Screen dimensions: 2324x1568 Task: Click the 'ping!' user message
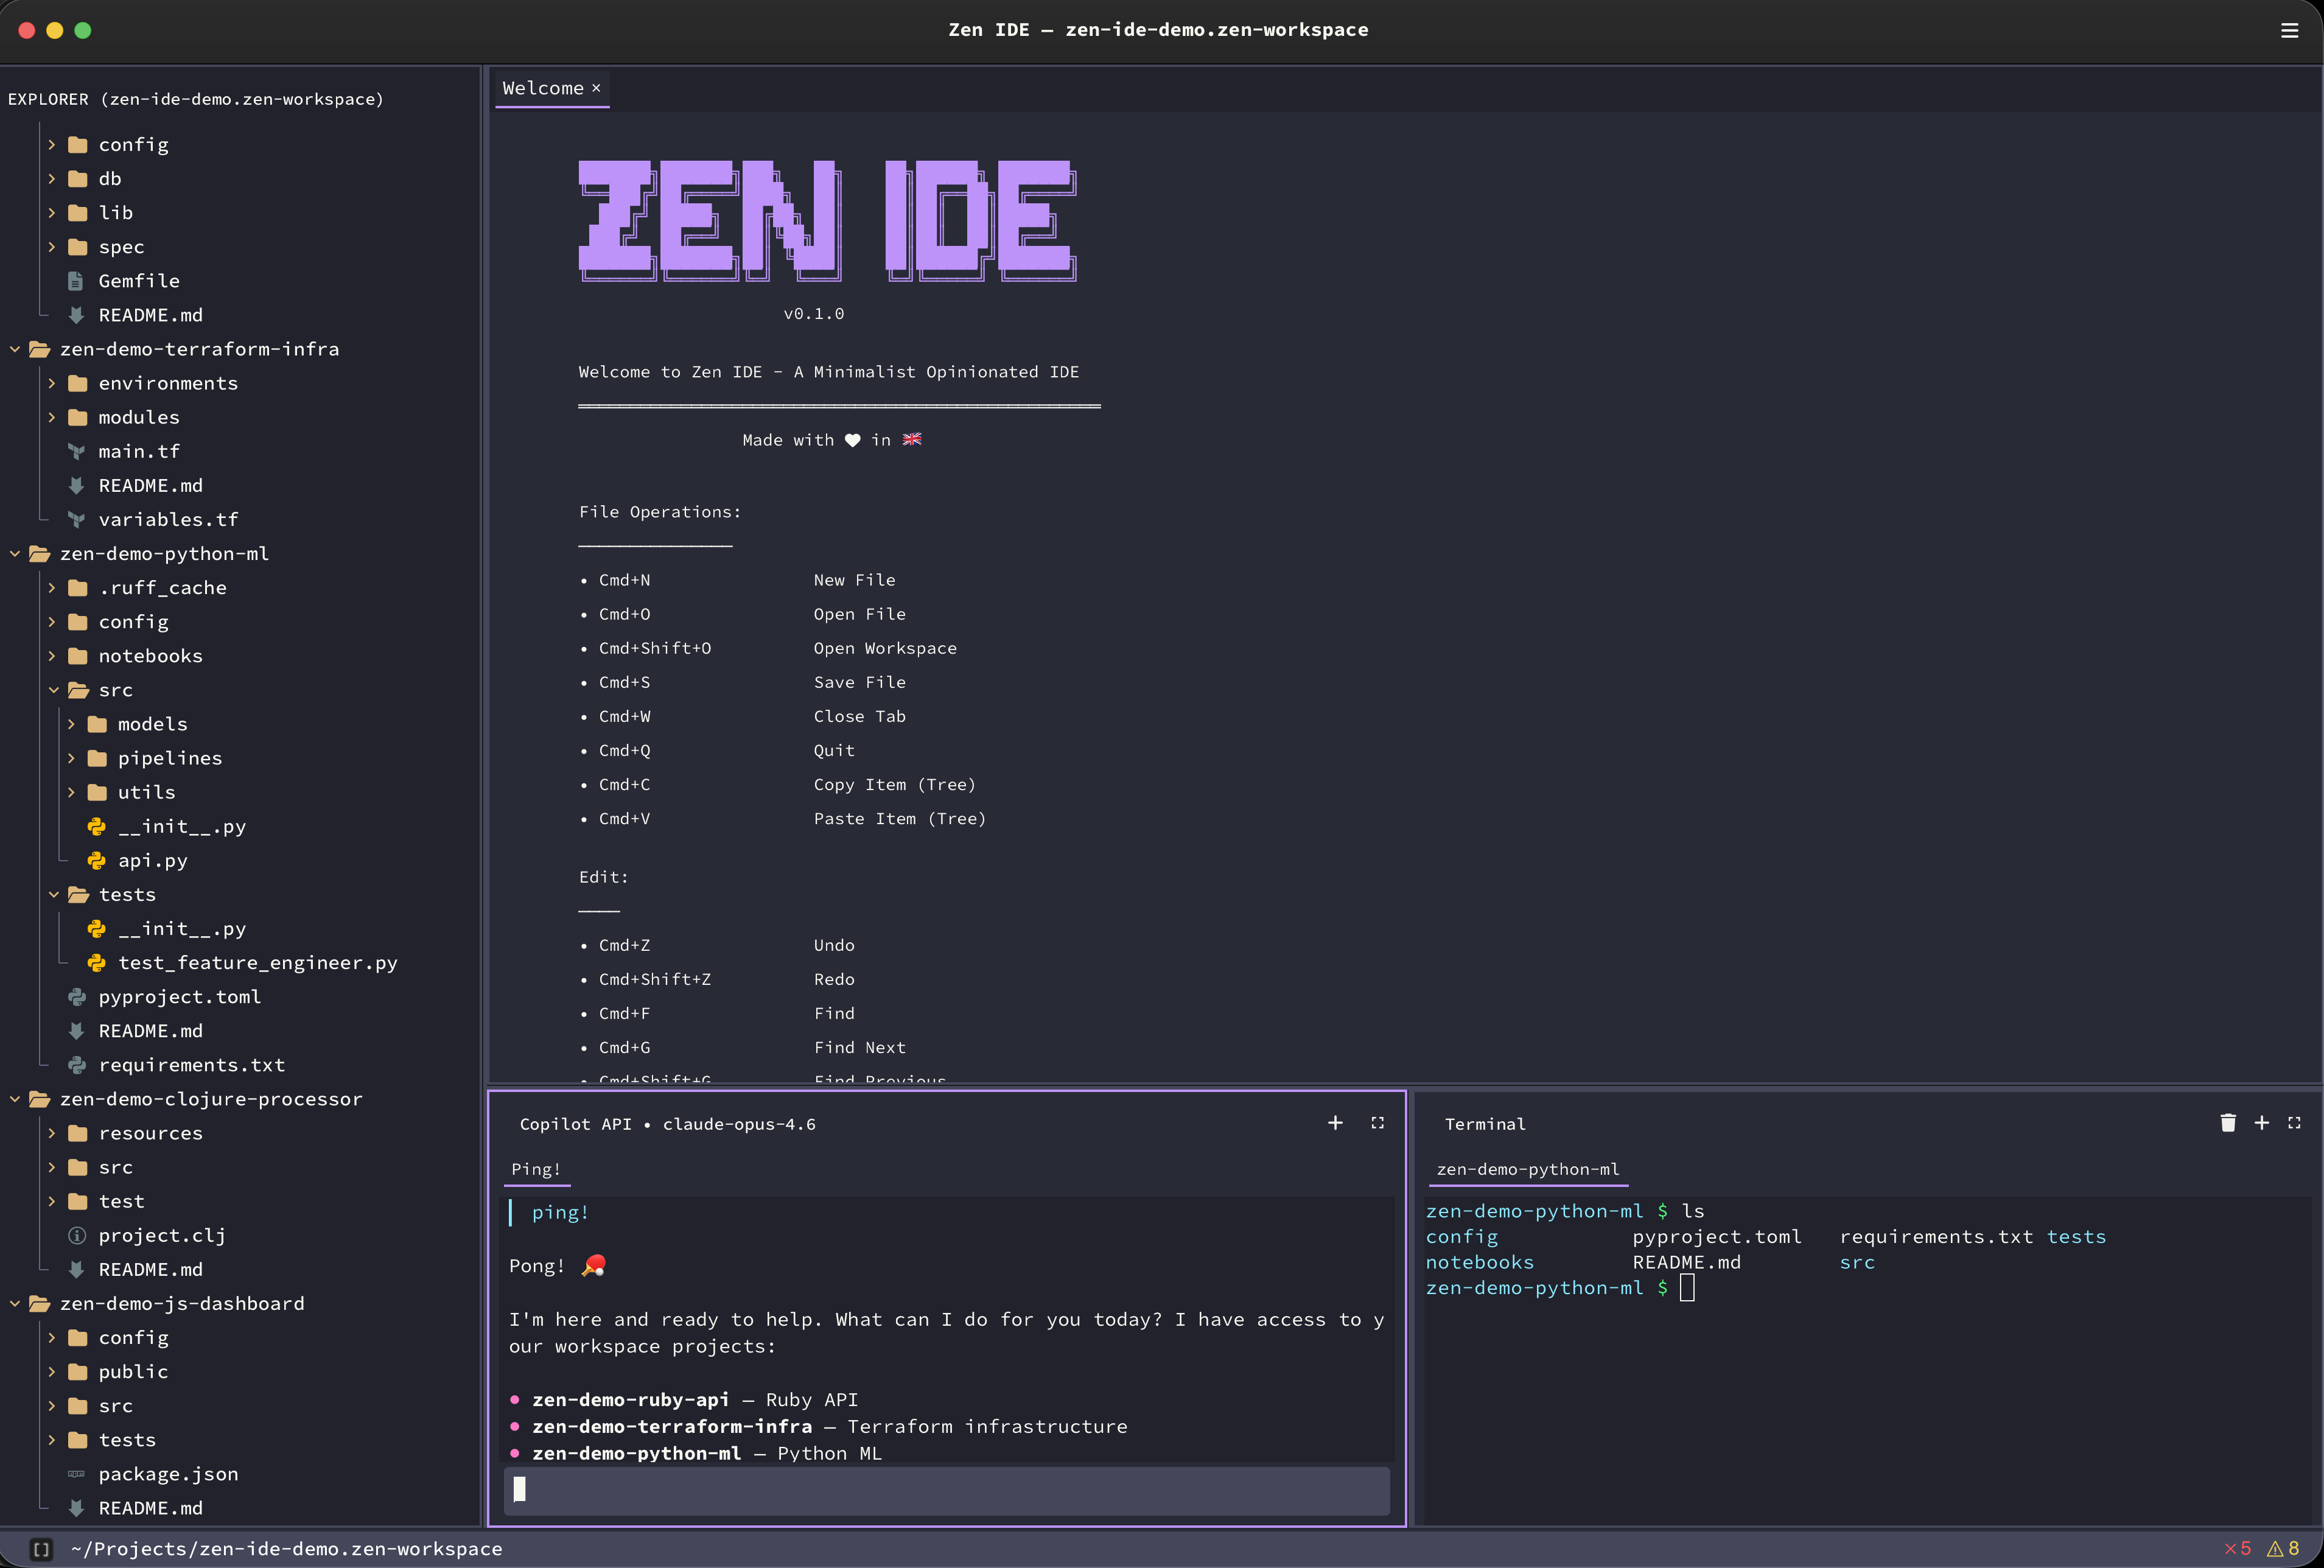point(560,1213)
